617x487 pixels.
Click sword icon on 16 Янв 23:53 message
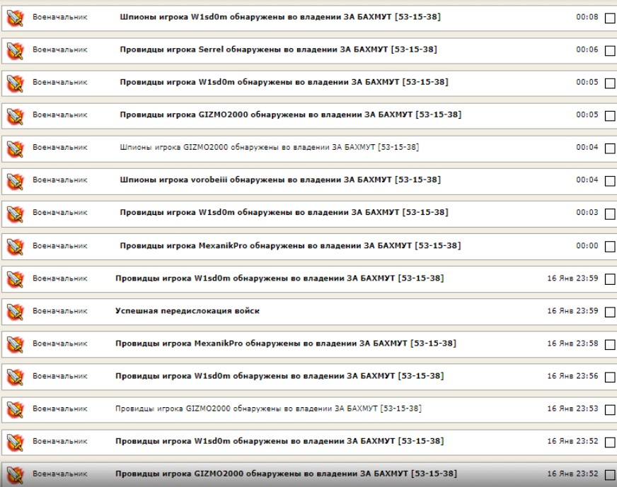point(16,409)
